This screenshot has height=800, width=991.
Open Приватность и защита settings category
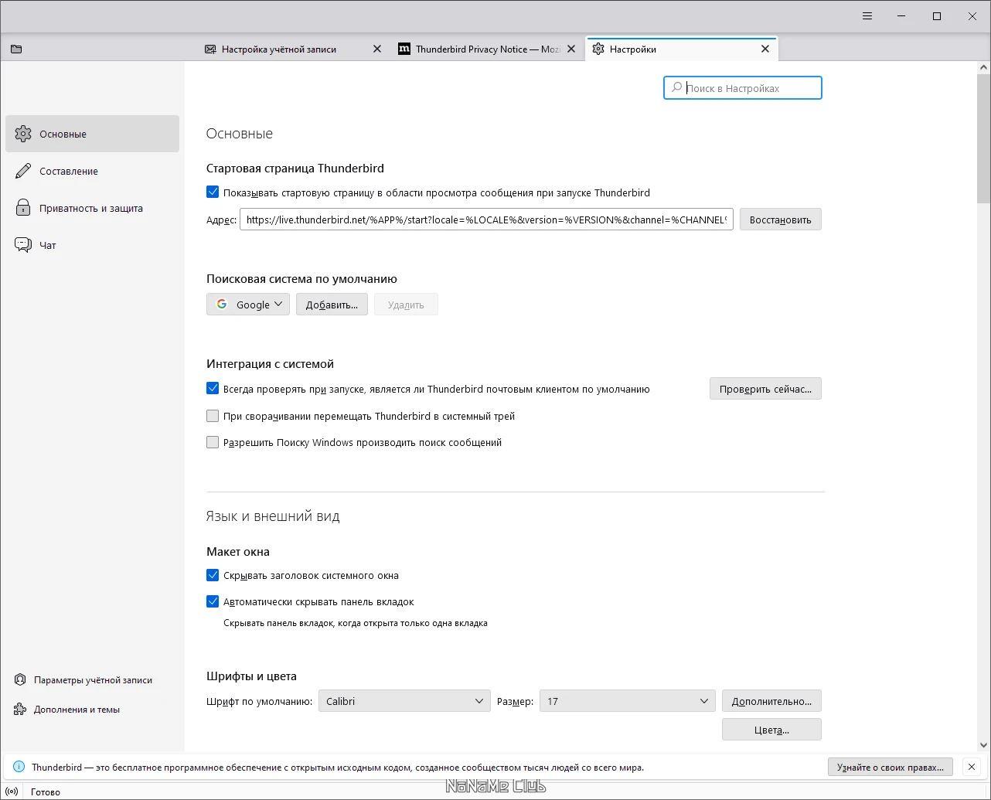click(92, 208)
